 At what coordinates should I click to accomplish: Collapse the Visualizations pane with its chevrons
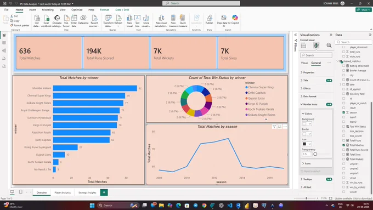[x=331, y=35]
